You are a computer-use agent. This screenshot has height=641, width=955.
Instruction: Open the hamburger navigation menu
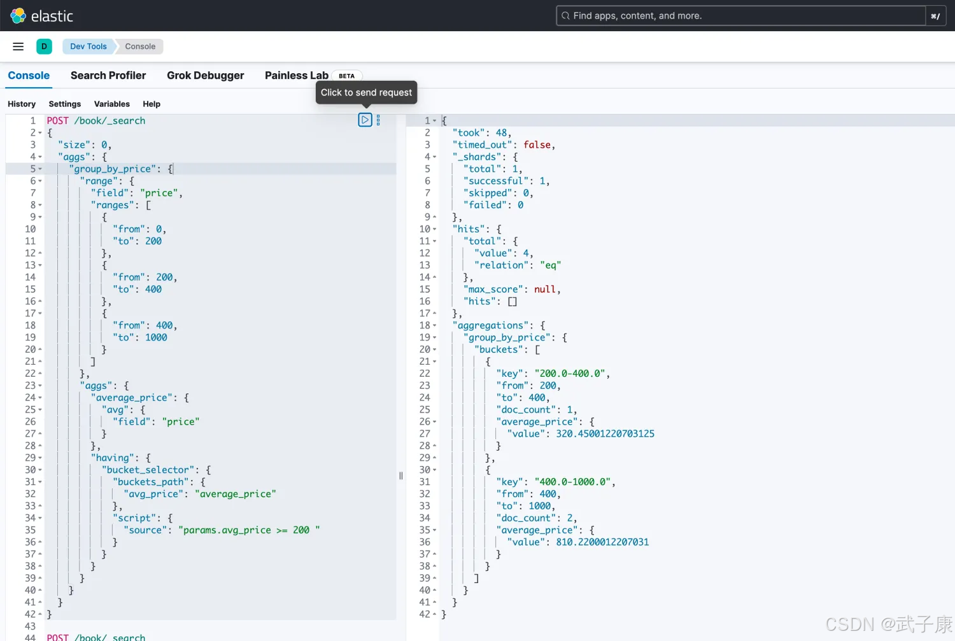pos(18,46)
